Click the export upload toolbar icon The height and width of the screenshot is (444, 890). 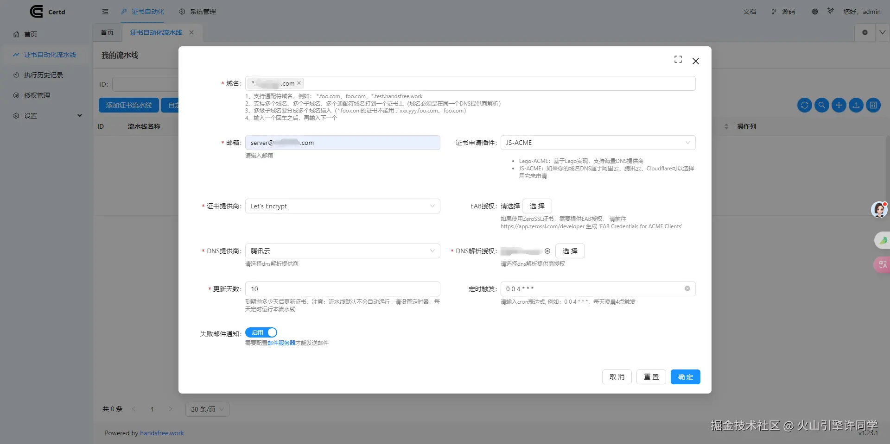(856, 105)
